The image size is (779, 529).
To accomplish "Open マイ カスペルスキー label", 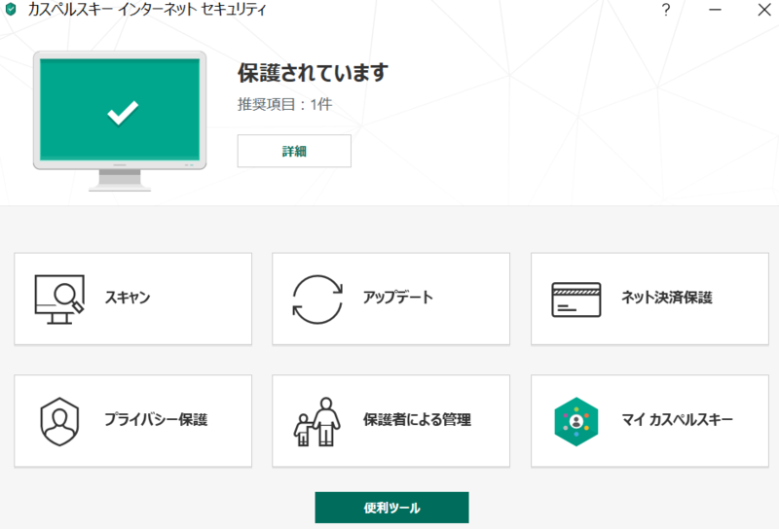I will [x=677, y=419].
